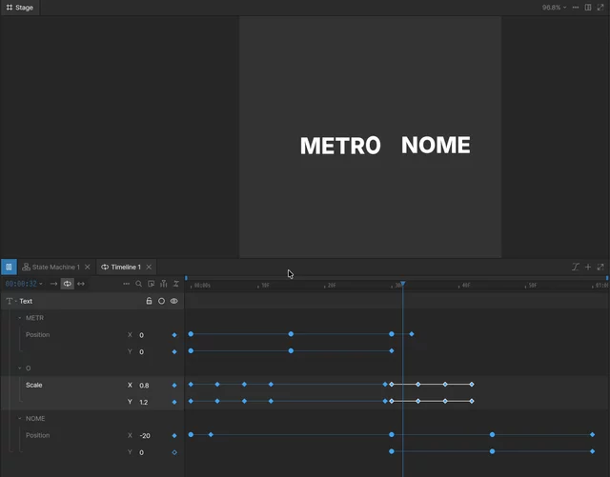
Task: Toggle keyframe diamond for METR Position X
Action: 174,335
